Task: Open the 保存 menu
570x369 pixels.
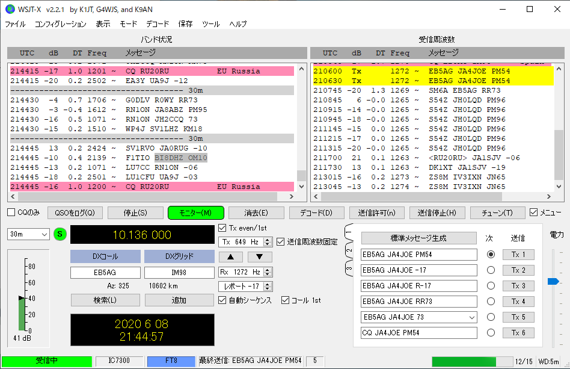Action: pyautogui.click(x=185, y=24)
